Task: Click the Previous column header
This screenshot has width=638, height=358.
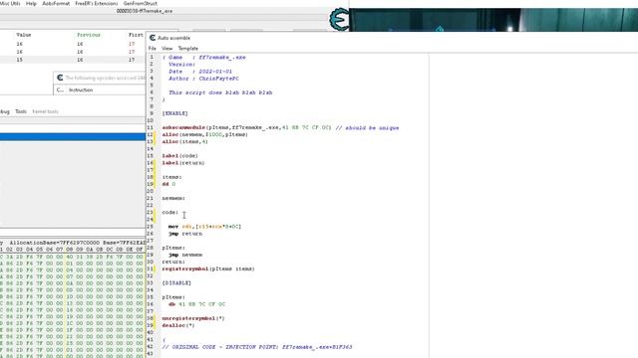Action: tap(89, 35)
